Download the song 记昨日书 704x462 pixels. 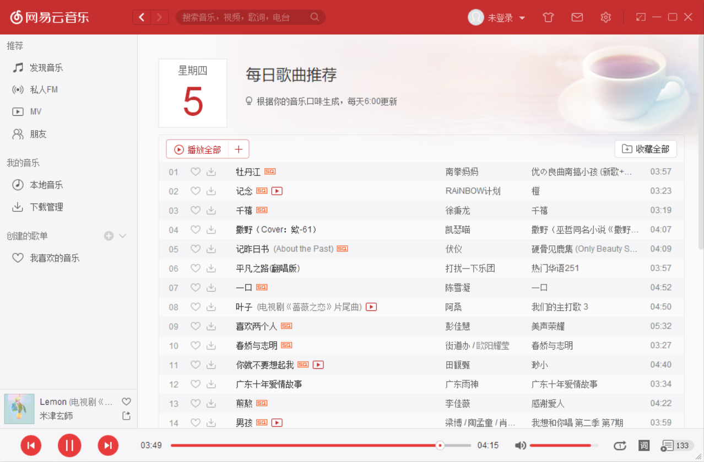211,249
